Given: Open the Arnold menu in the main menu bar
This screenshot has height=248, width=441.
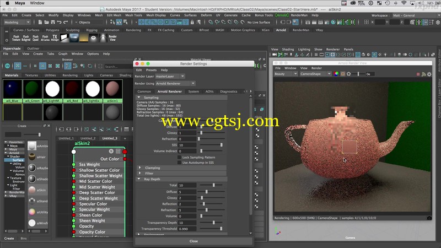Looking at the screenshot, I should click(x=282, y=15).
